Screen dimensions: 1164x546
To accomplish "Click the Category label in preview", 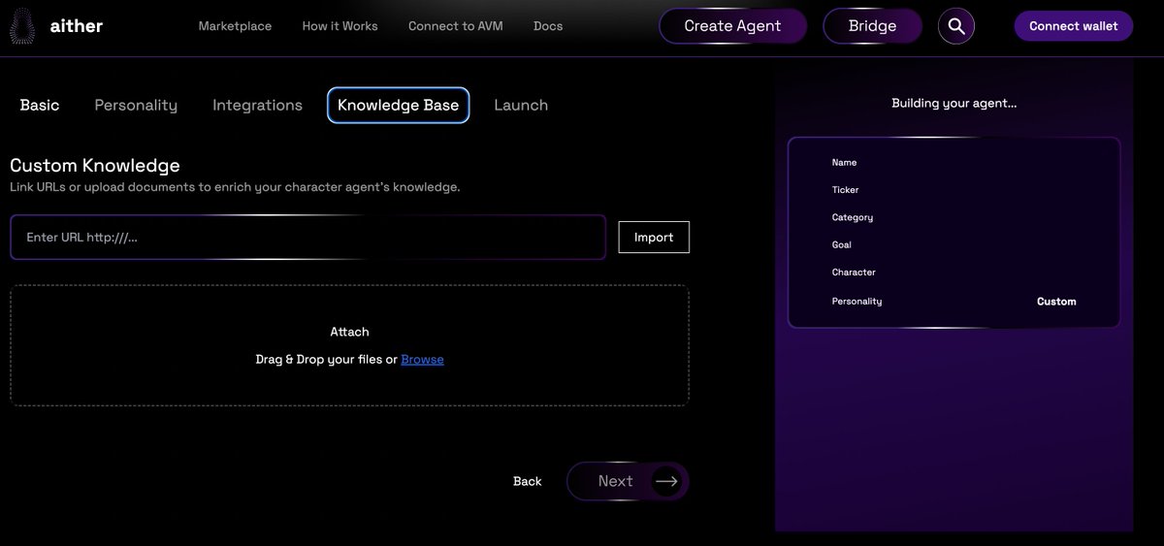I will (x=852, y=218).
